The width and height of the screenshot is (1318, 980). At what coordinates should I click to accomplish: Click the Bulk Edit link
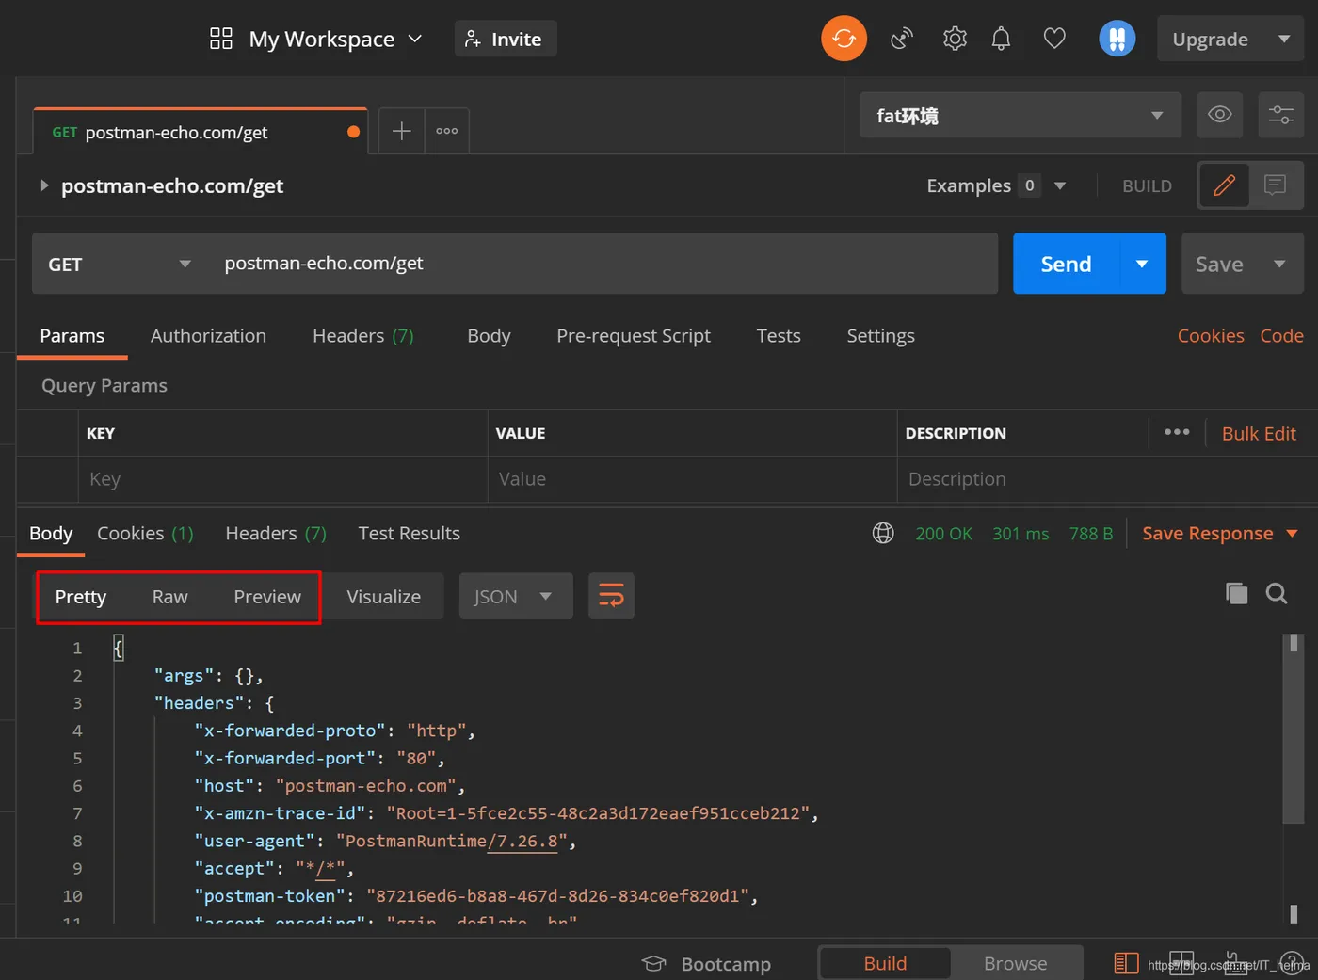click(x=1258, y=433)
